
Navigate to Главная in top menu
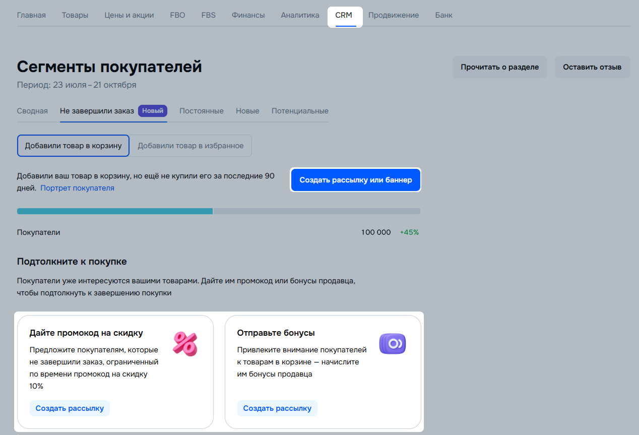[31, 15]
